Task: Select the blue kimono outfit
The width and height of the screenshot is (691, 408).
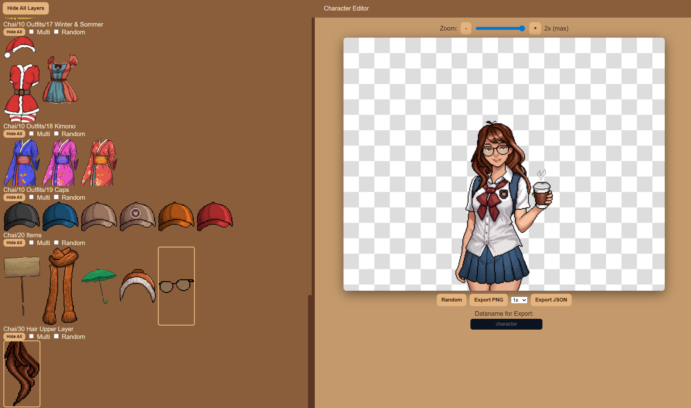Action: point(22,162)
